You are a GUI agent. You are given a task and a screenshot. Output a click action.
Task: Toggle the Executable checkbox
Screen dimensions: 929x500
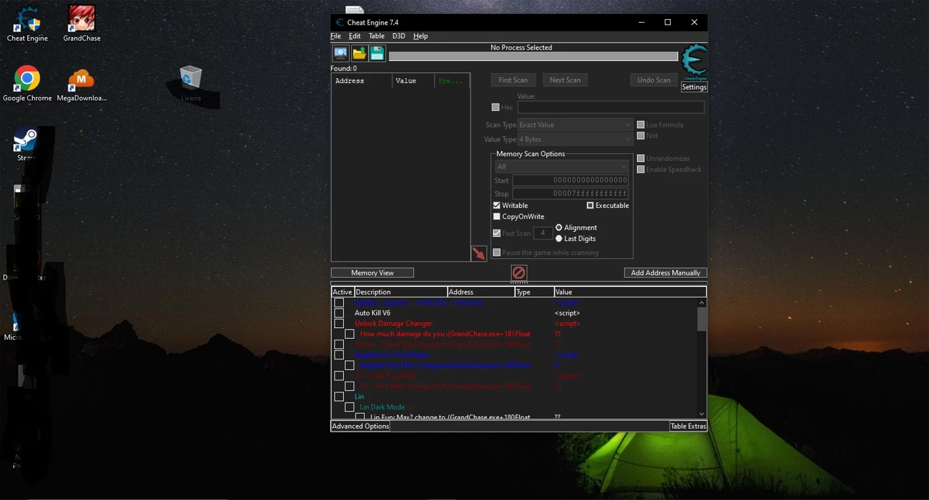pyautogui.click(x=590, y=205)
